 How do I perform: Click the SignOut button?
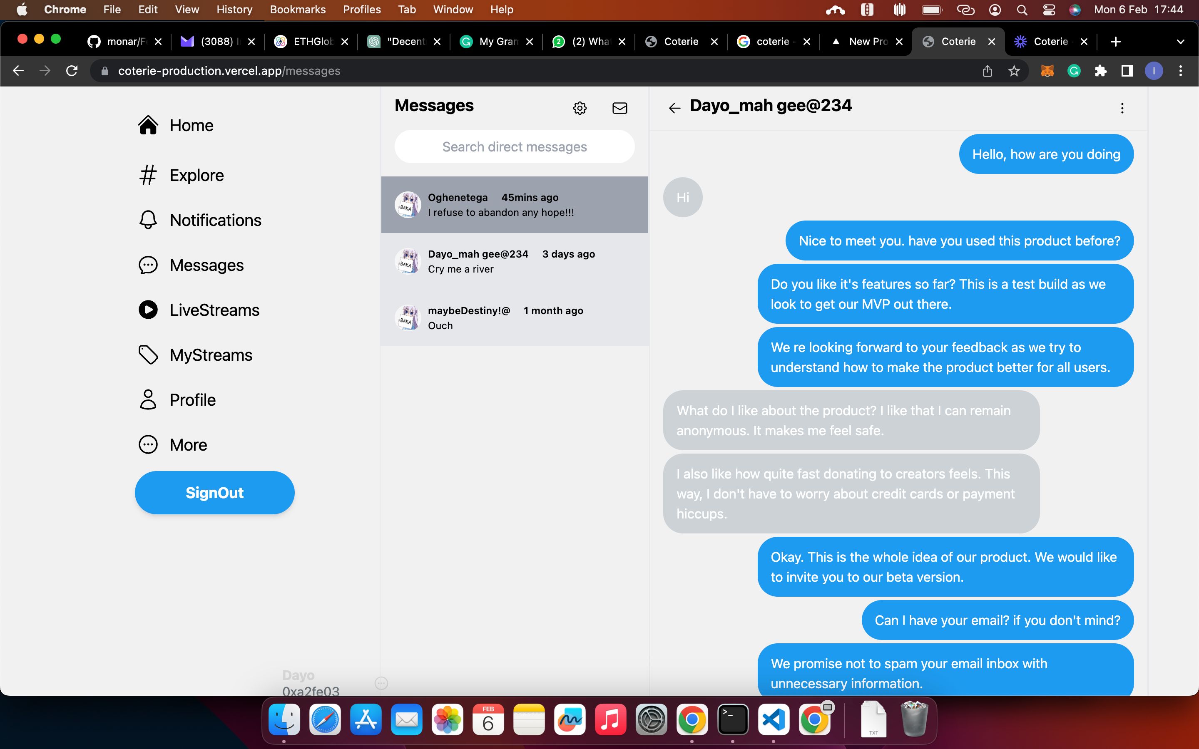tap(214, 493)
